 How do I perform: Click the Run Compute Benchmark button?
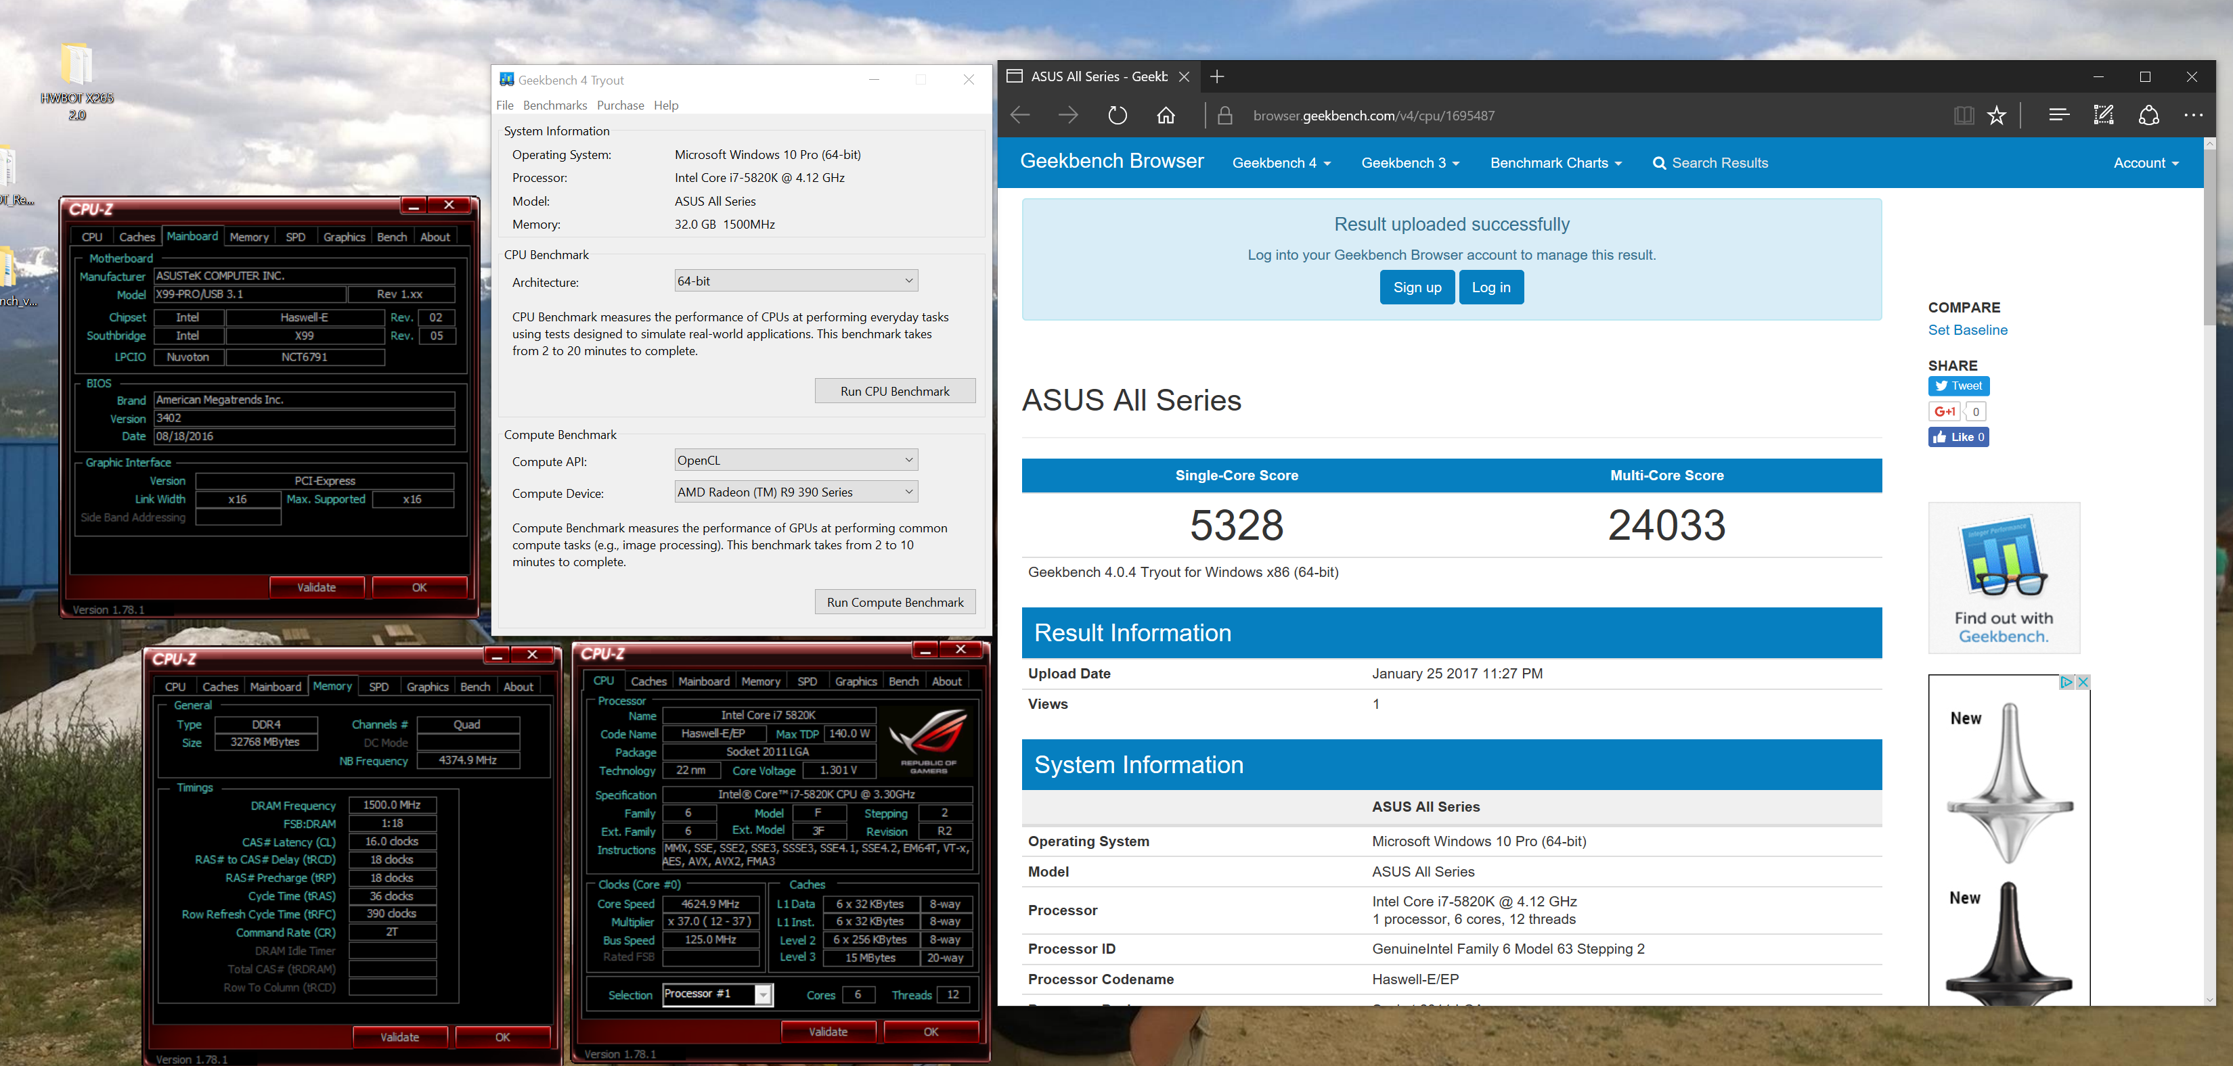[895, 602]
